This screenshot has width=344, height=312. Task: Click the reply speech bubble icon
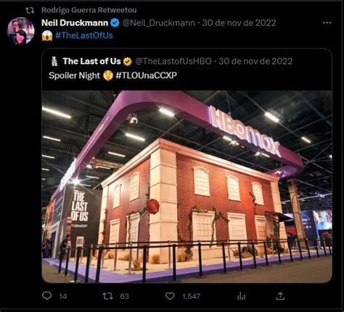click(47, 296)
